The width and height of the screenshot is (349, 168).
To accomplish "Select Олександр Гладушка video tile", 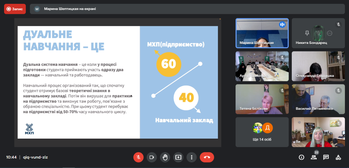I will [x=318, y=66].
